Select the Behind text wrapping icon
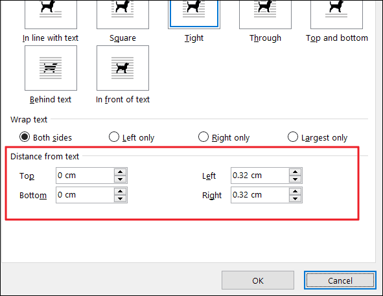Image resolution: width=383 pixels, height=296 pixels. coord(51,68)
